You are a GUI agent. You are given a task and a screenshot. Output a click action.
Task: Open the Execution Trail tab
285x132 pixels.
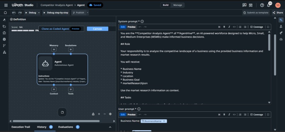(x=21, y=127)
